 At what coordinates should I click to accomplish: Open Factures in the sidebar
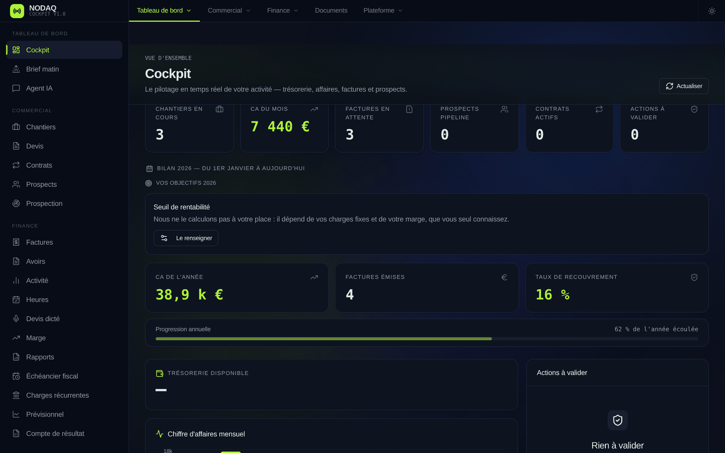64,242
